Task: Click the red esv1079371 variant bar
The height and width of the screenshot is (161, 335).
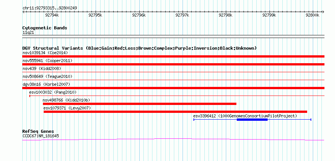Action: 175,112
